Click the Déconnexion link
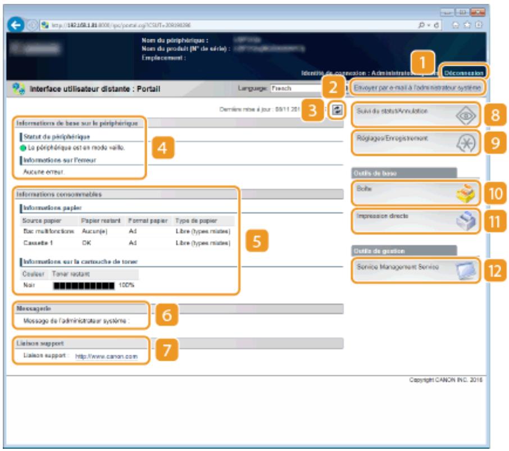 463,73
